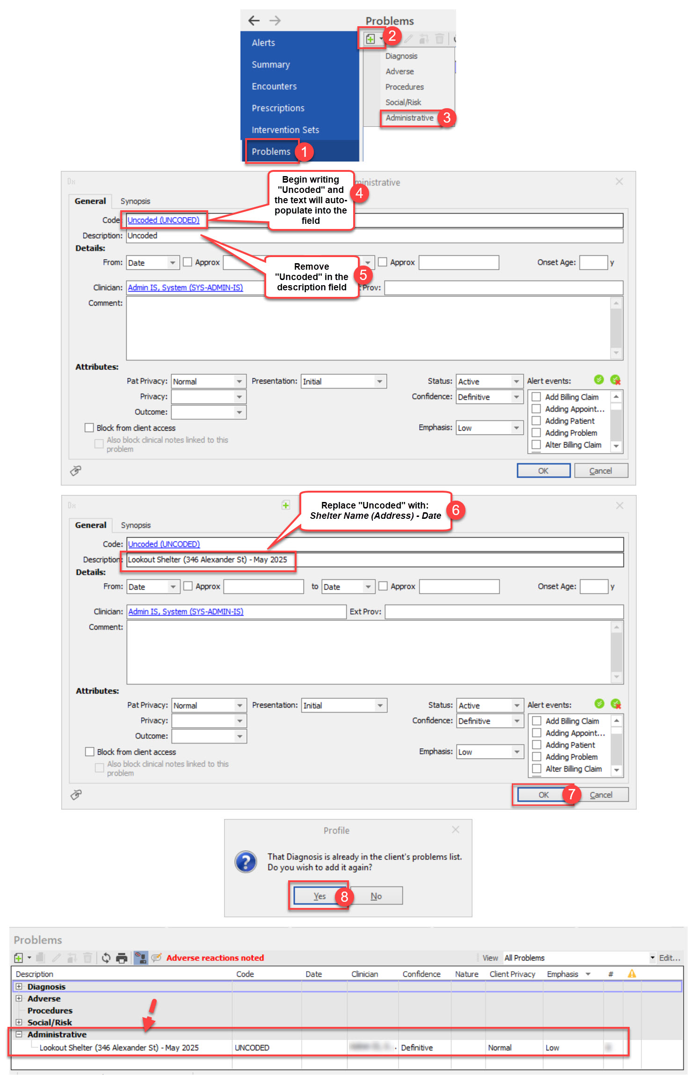This screenshot has height=1084, width=697.
Task: Open the Uncoded (UNCODED) code link
Action: coord(163,220)
